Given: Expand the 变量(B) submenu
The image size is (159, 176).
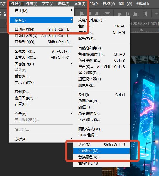Looking at the screenshot, I should [x=41, y=114].
